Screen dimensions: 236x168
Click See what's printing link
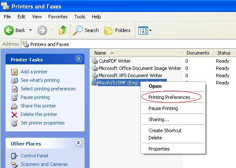40,80
